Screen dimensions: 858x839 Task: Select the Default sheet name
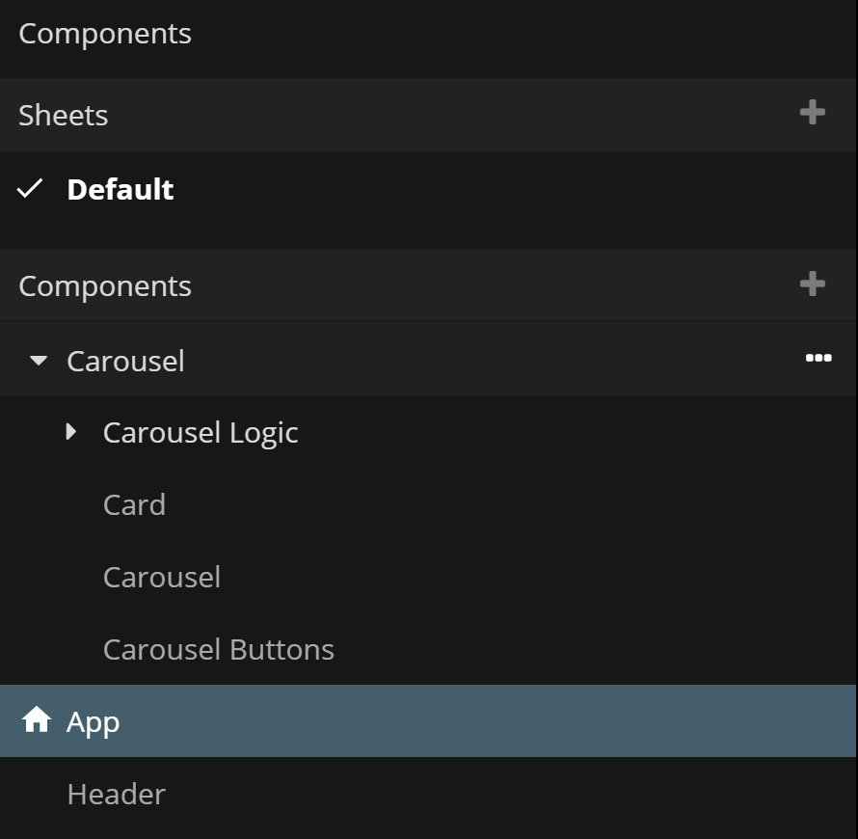click(121, 189)
